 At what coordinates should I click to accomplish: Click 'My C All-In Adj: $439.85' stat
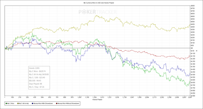(39, 74)
